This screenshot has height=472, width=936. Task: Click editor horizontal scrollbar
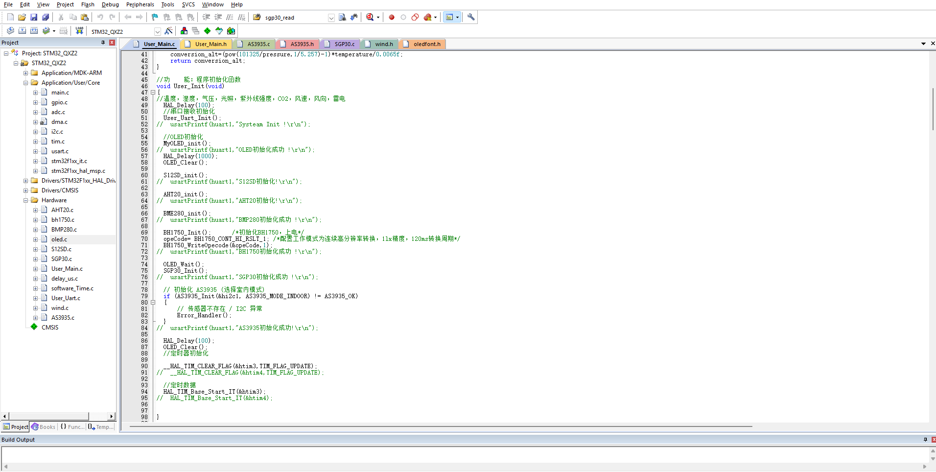[441, 426]
